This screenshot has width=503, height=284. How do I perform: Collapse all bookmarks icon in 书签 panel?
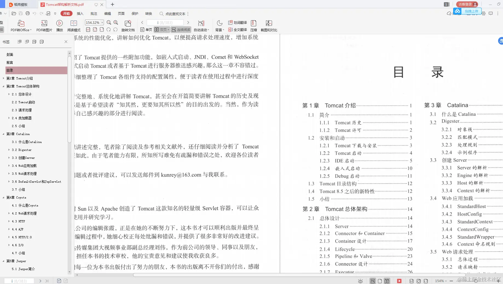(x=27, y=42)
